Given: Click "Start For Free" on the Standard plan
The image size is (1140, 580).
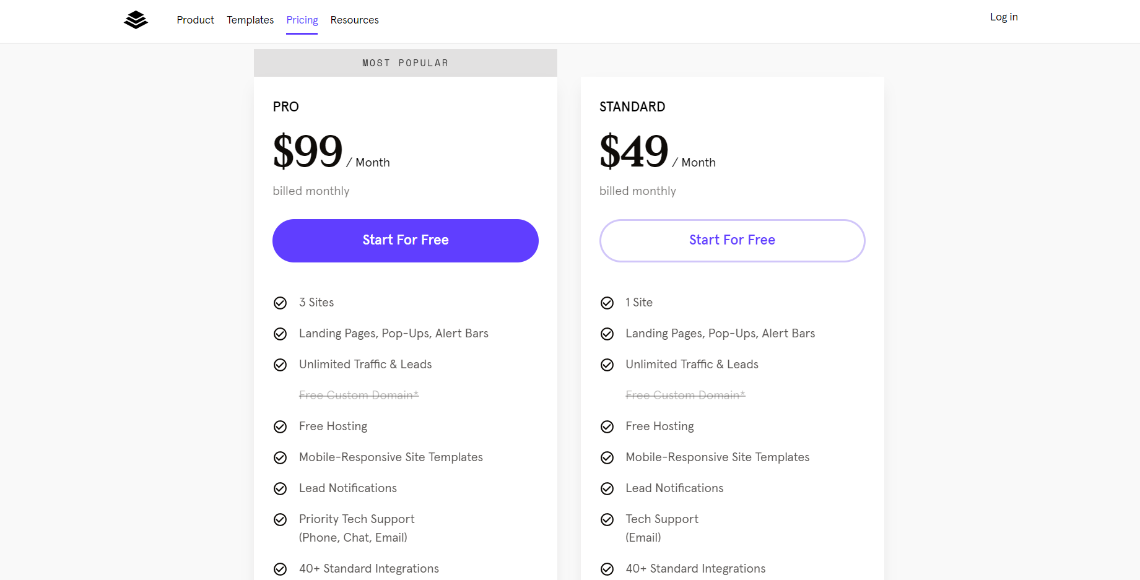Looking at the screenshot, I should [x=732, y=240].
